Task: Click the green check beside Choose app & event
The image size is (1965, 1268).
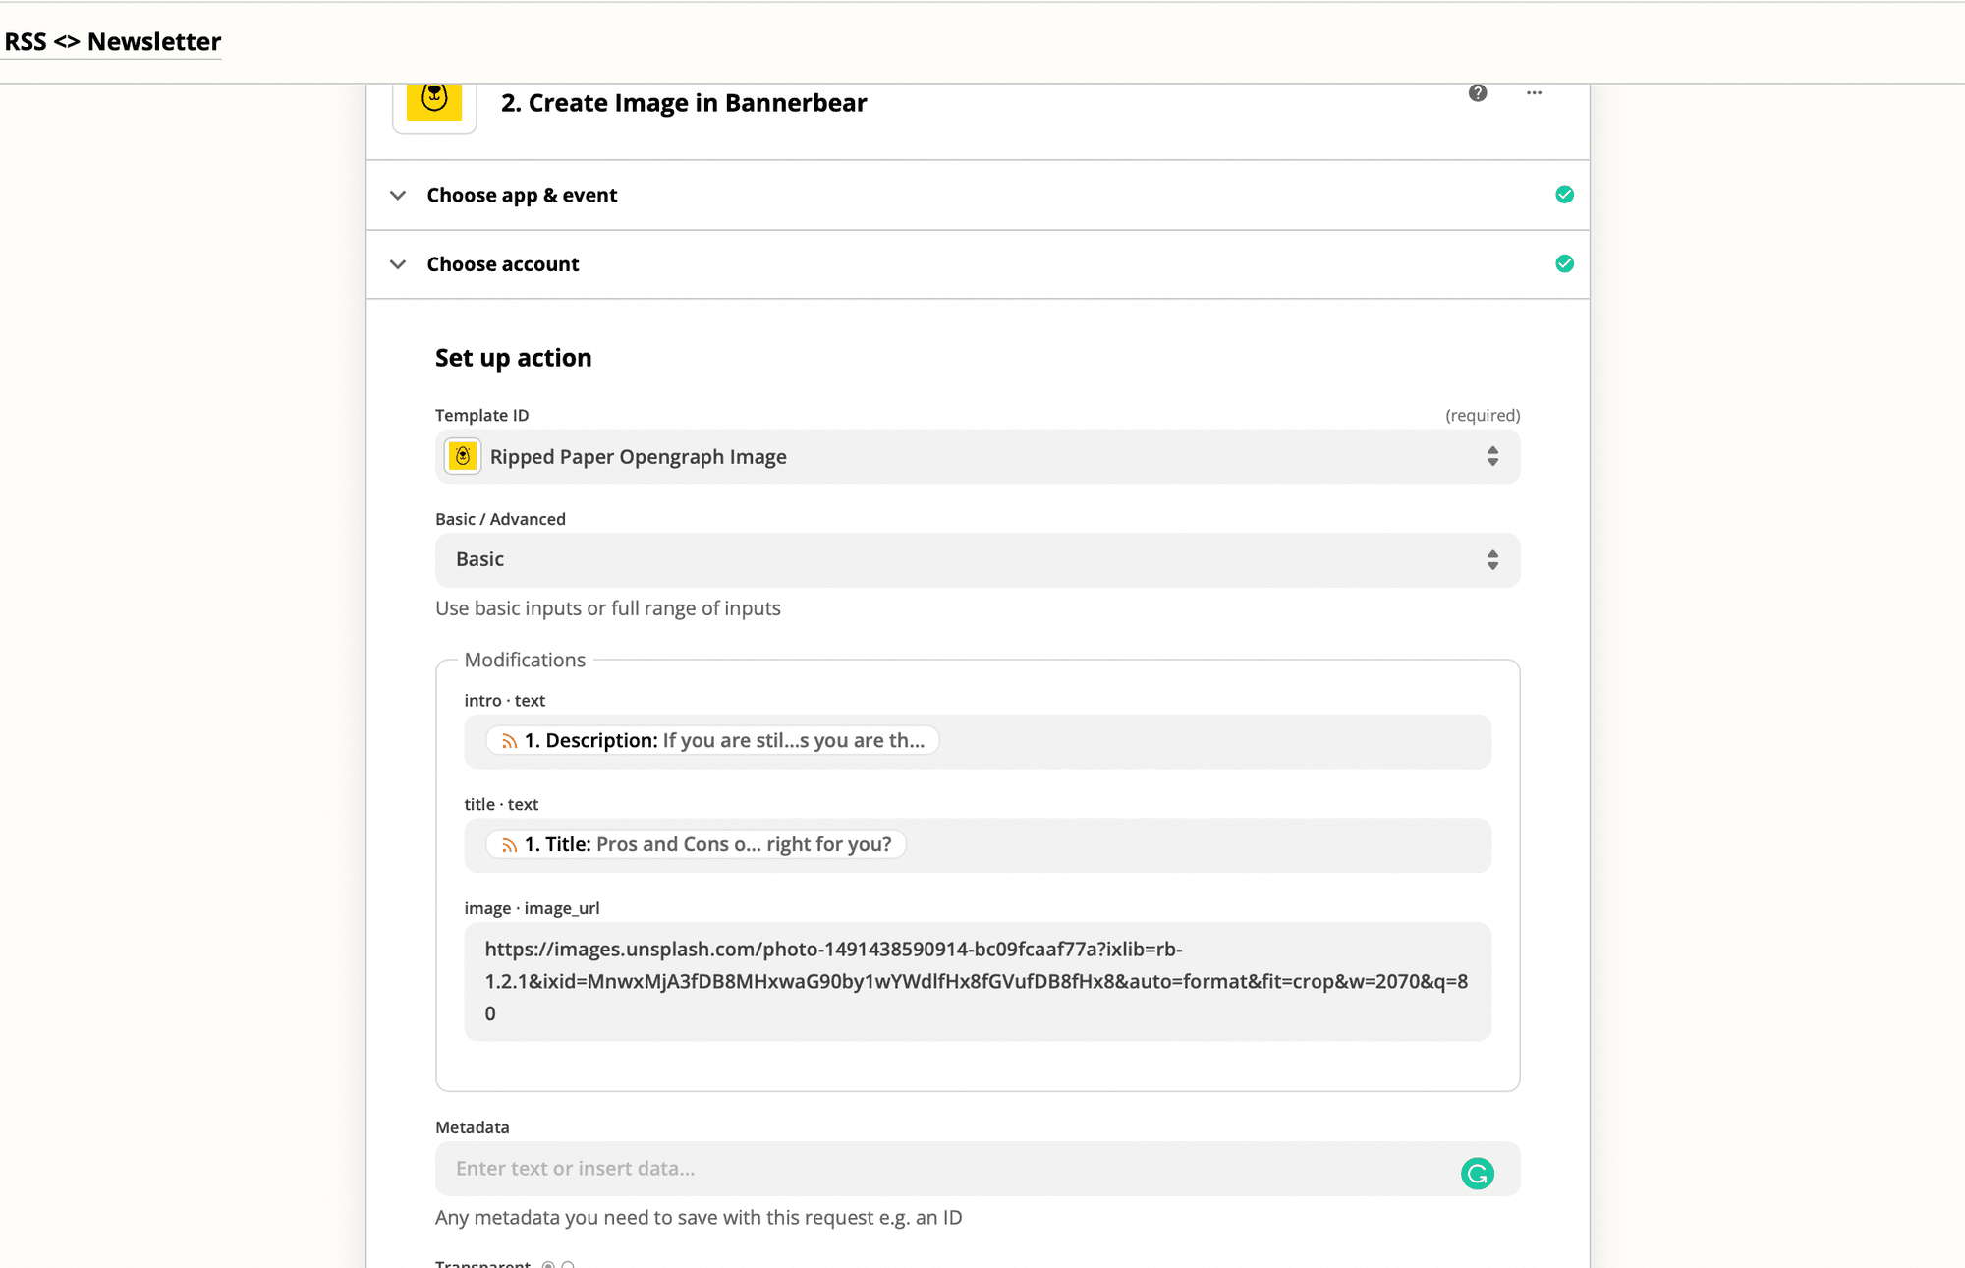Action: click(x=1564, y=195)
